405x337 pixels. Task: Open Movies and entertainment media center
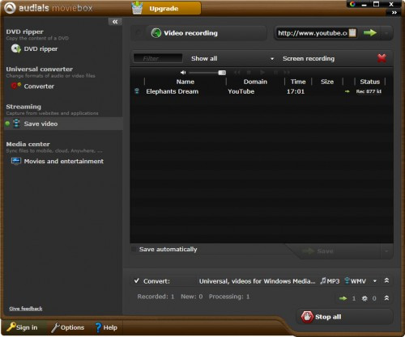[x=58, y=161]
